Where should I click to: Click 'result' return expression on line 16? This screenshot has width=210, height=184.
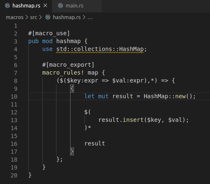pos(95,144)
